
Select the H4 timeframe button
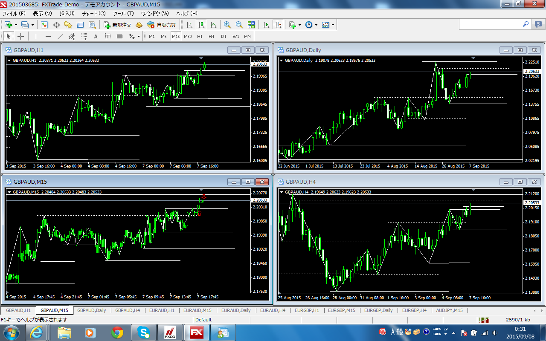(211, 36)
